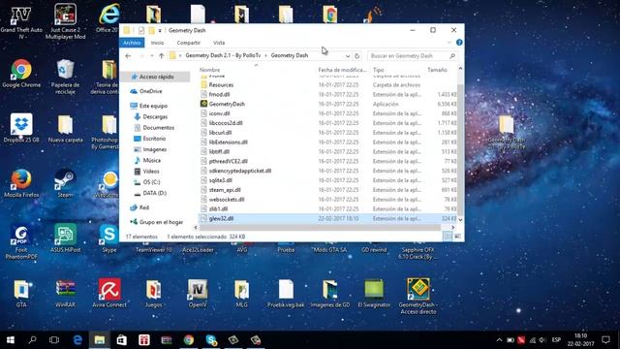The image size is (620, 349).
Task: Open Mozilla Firefox desktop shortcut
Action: (x=21, y=183)
